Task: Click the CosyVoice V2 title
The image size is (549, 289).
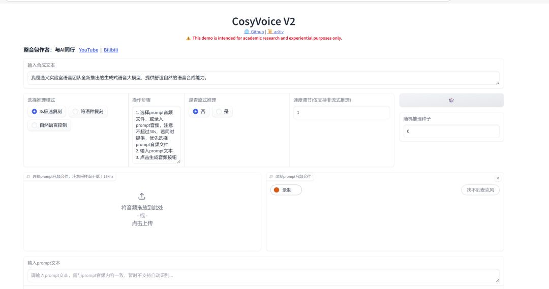Action: point(263,21)
